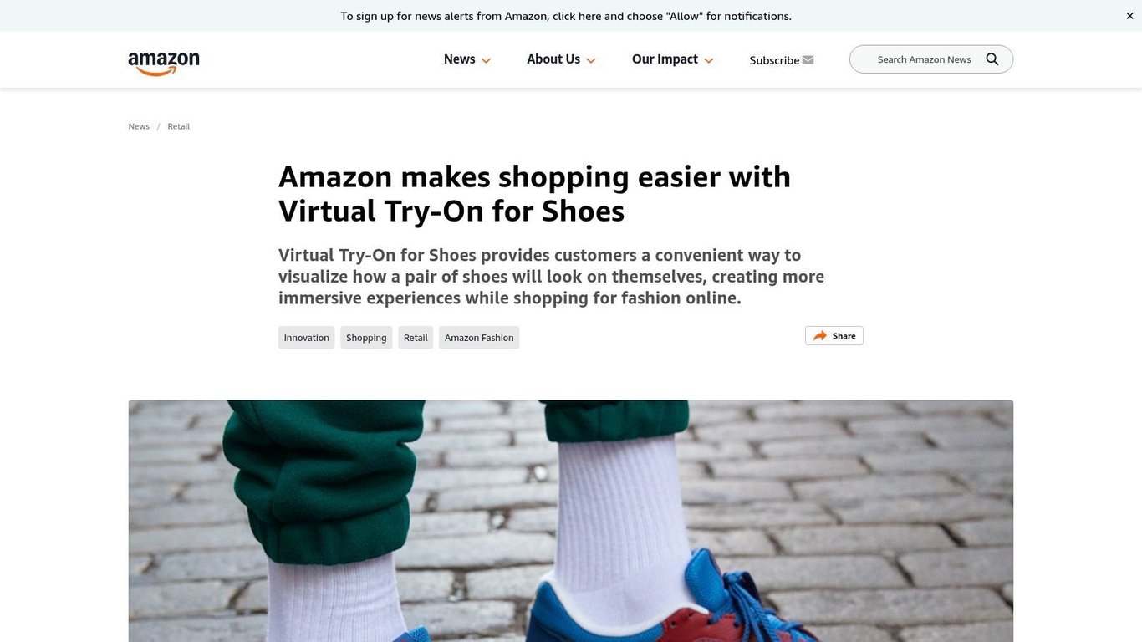
Task: Dismiss the notification banner with the X
Action: [1129, 16]
